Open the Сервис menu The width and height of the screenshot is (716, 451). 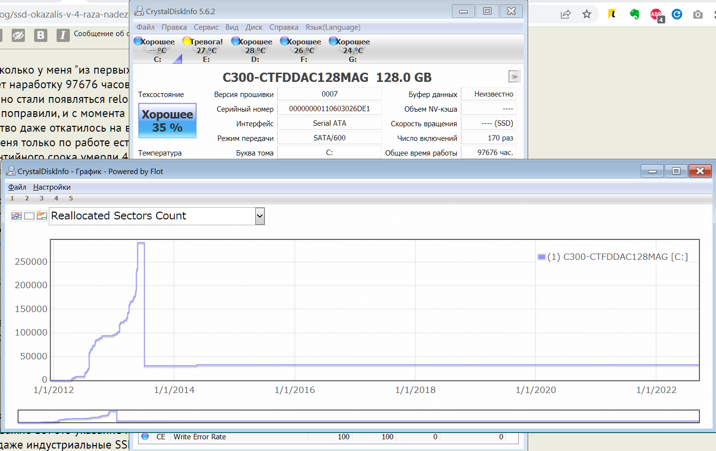pos(206,27)
